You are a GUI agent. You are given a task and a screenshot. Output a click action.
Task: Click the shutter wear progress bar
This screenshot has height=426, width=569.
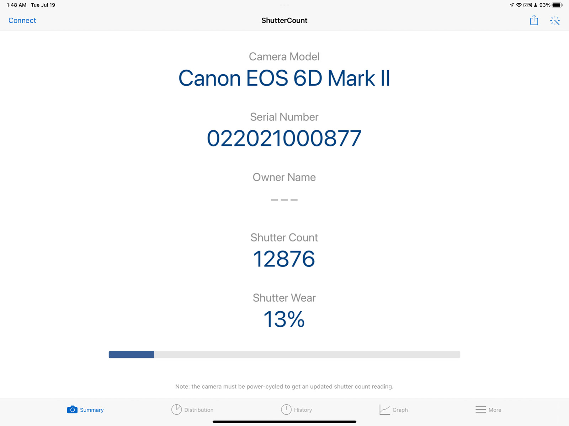pyautogui.click(x=284, y=355)
